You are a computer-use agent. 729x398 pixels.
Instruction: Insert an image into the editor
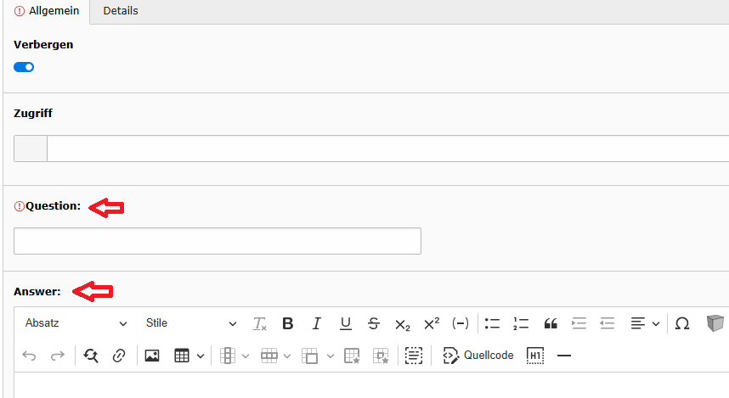point(152,356)
